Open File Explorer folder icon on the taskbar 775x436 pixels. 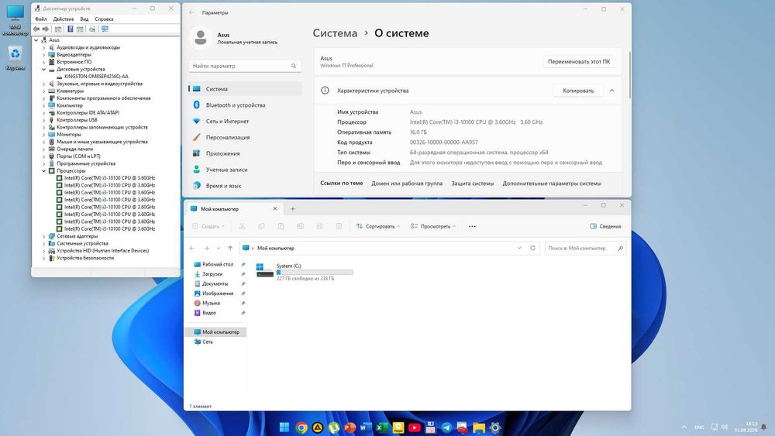coord(478,427)
